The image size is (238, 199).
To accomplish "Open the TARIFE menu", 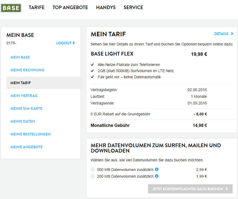I will (x=36, y=7).
